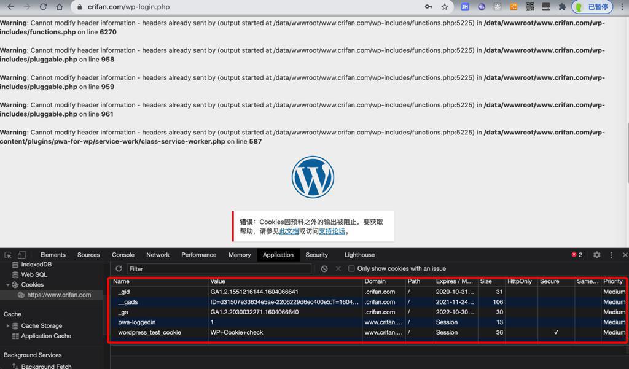Collapse the Cookies tree node arrow

coord(7,285)
